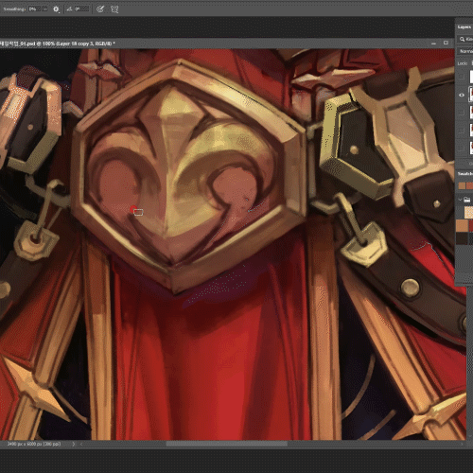473x473 pixels.
Task: Click status bar info arrow
Action: (x=74, y=444)
